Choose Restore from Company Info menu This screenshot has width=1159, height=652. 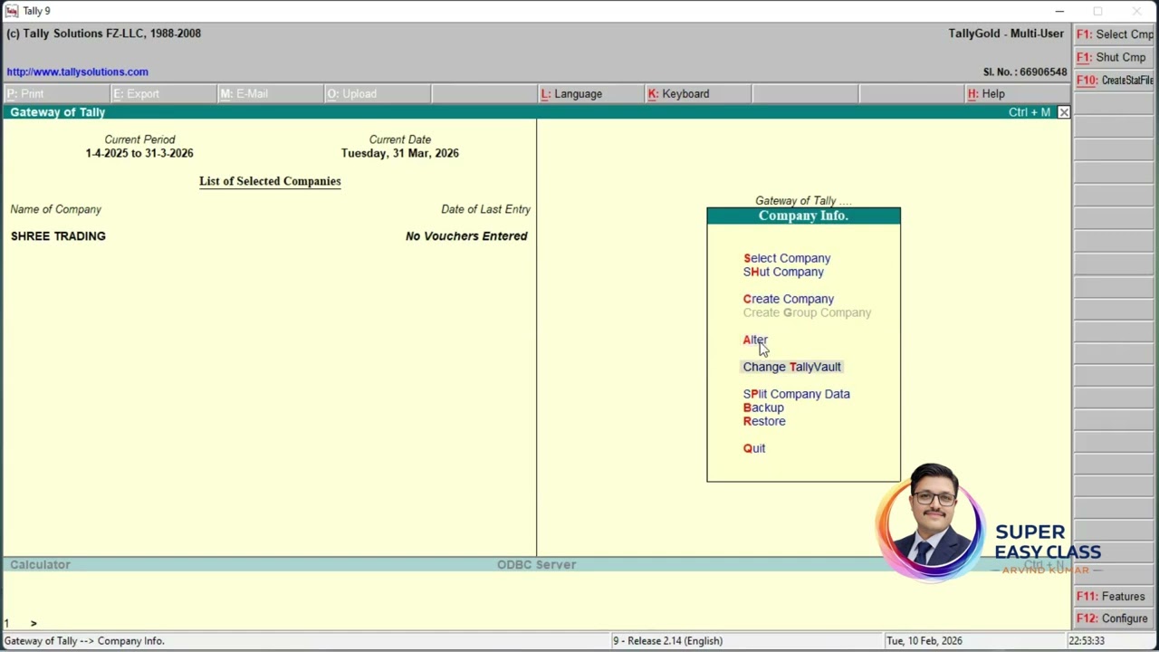[764, 421]
